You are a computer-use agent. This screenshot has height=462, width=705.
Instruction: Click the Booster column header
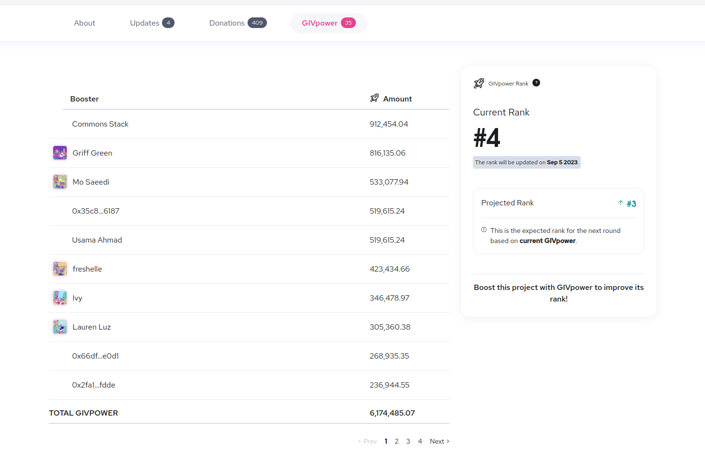point(85,99)
